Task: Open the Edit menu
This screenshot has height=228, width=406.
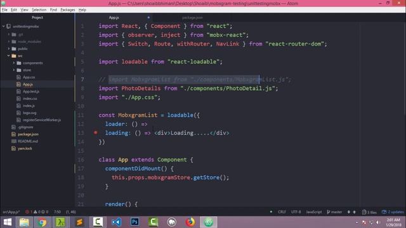Action: pyautogui.click(x=14, y=10)
